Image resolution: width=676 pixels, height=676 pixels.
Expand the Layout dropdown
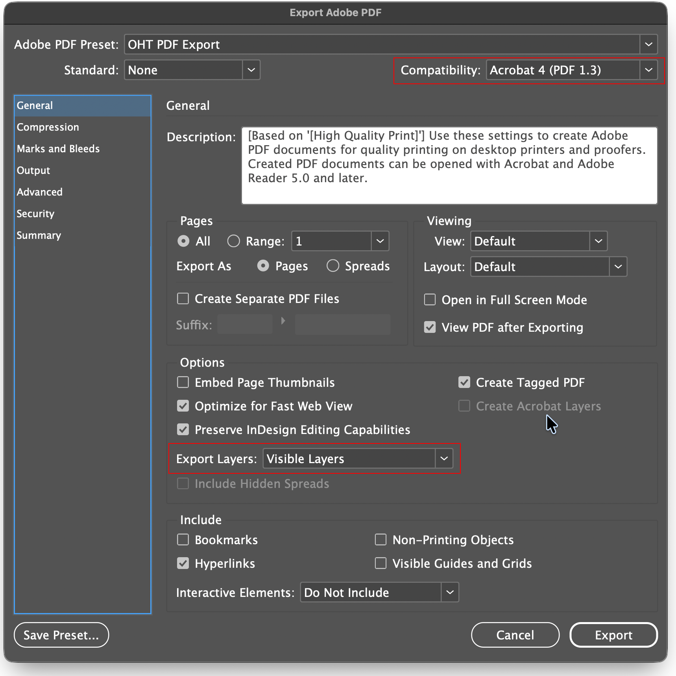tap(618, 267)
